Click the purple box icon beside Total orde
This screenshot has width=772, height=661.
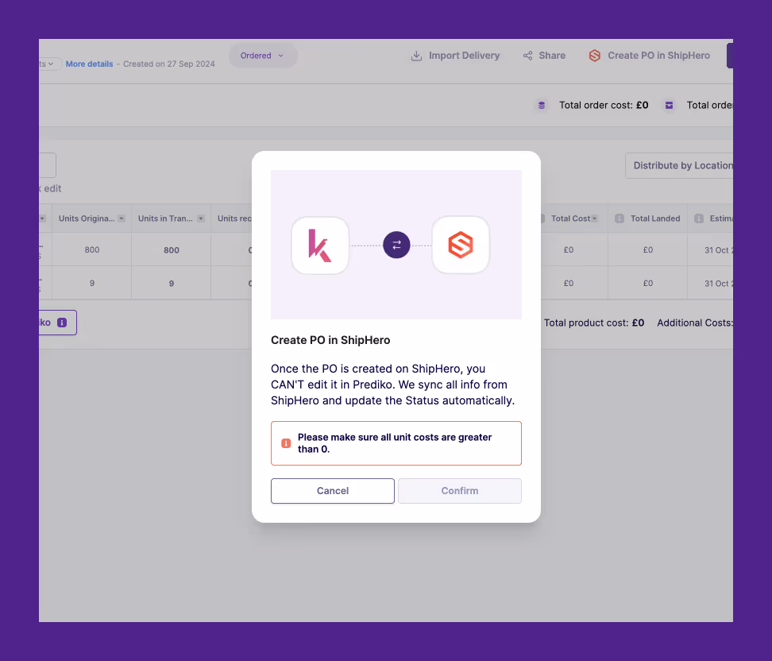[669, 105]
